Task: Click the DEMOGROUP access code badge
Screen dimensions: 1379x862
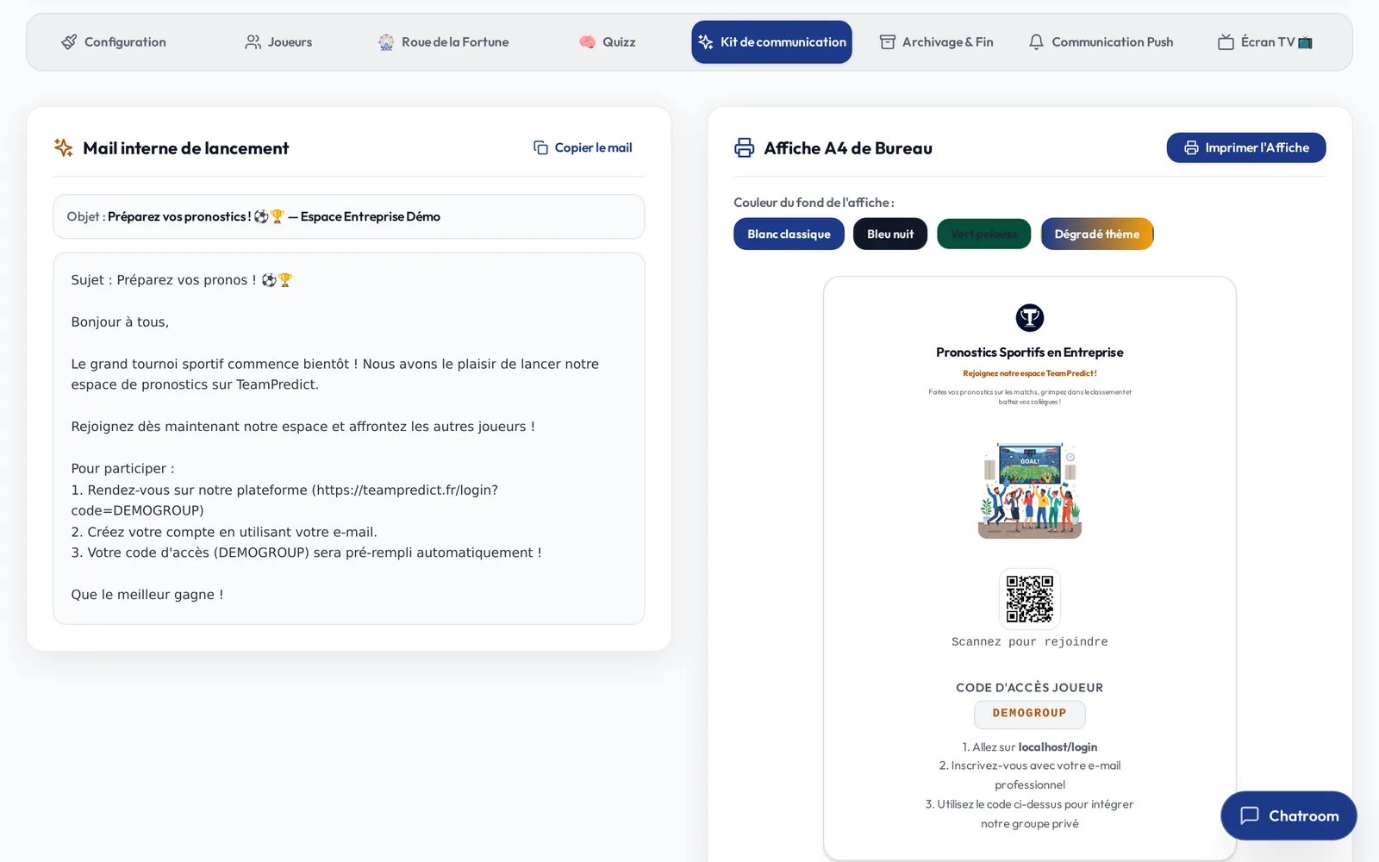Action: tap(1030, 714)
